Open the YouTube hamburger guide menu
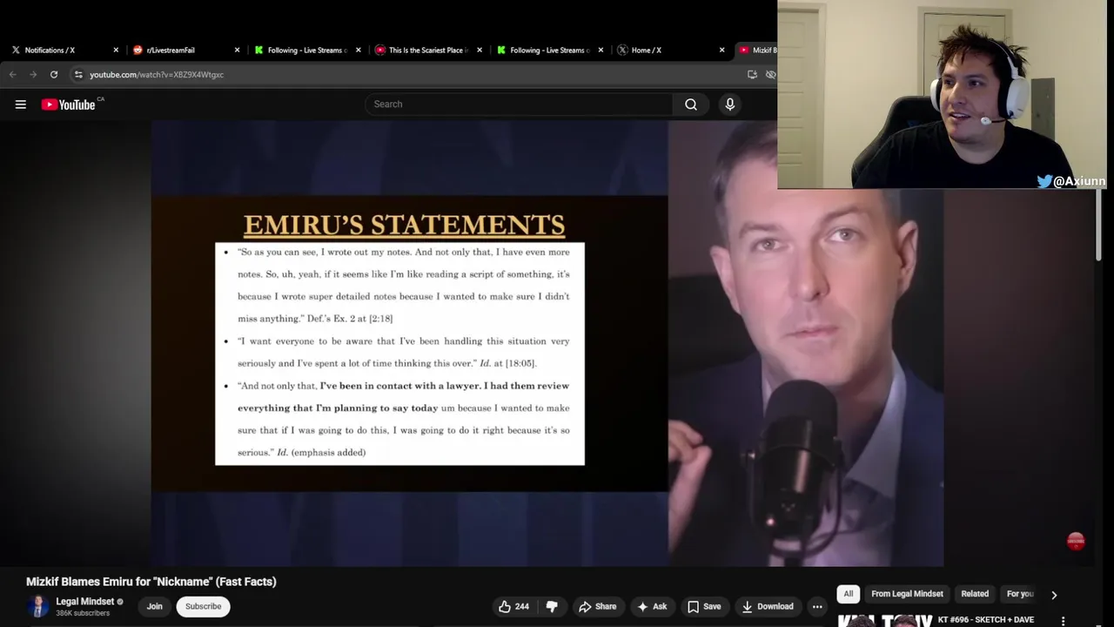Image resolution: width=1114 pixels, height=627 pixels. (20, 104)
